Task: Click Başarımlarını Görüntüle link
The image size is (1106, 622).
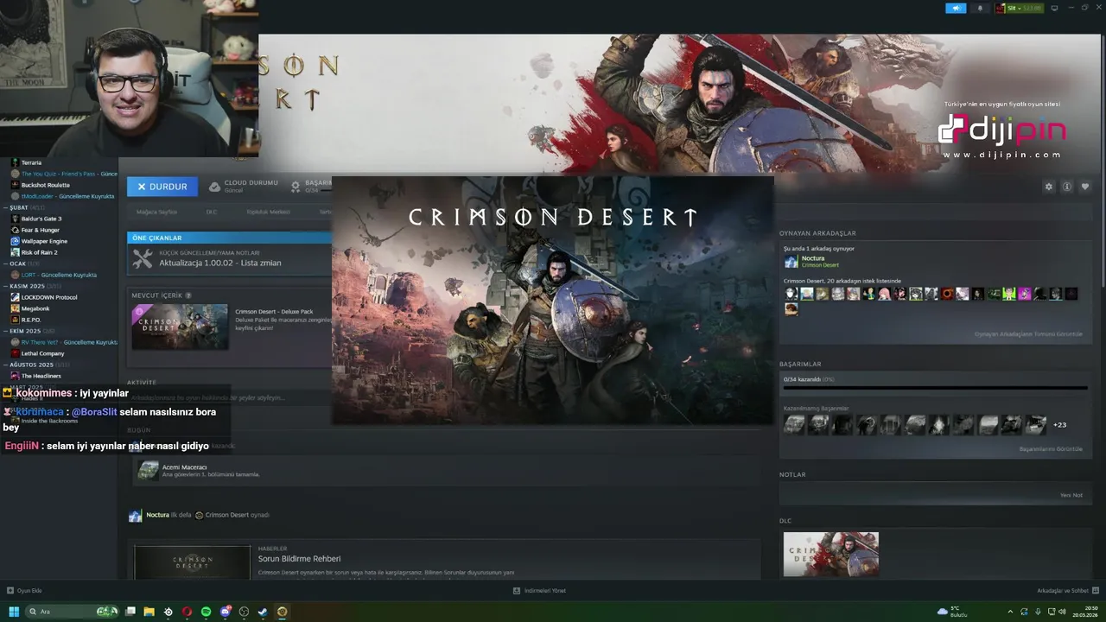Action: pos(1051,449)
